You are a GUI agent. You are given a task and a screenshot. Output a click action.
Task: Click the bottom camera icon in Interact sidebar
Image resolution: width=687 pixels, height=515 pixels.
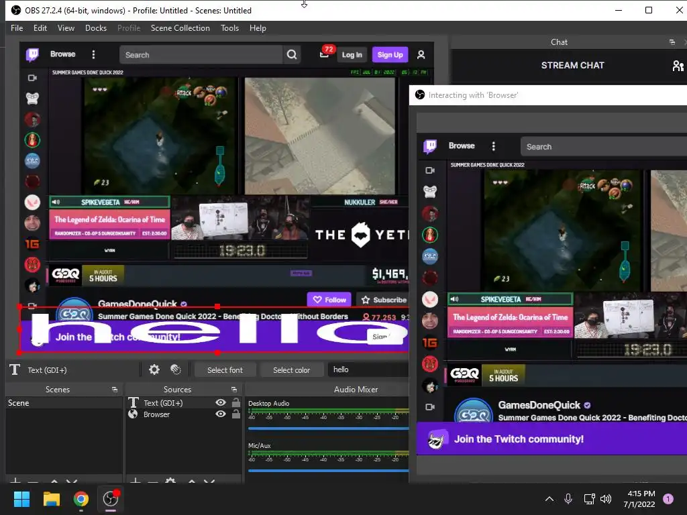430,407
